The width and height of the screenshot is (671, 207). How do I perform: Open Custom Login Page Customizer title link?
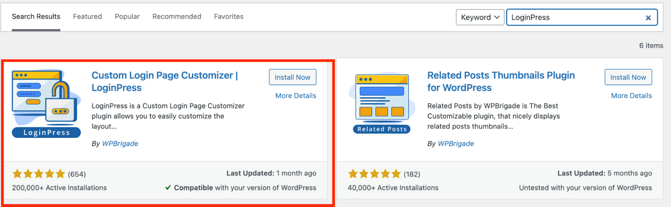(165, 82)
